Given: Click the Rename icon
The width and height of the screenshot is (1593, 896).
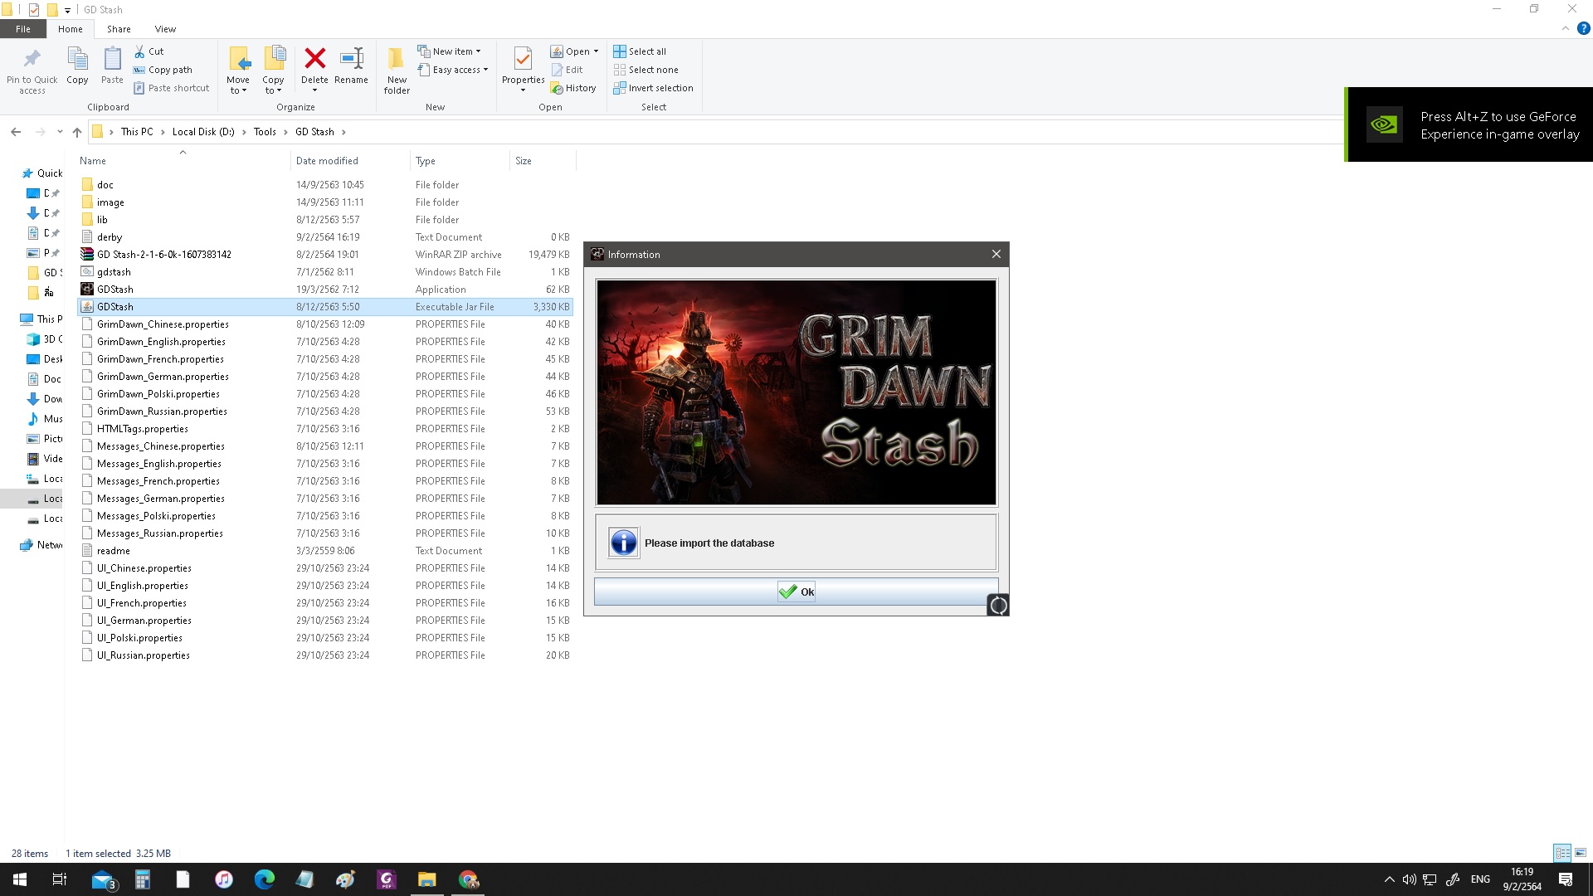Looking at the screenshot, I should [352, 59].
